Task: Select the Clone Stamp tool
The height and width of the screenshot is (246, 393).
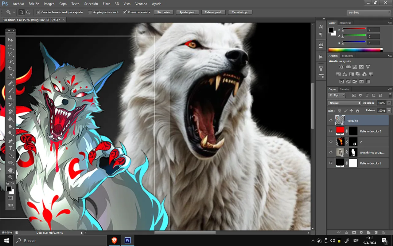Action: pyautogui.click(x=10, y=98)
